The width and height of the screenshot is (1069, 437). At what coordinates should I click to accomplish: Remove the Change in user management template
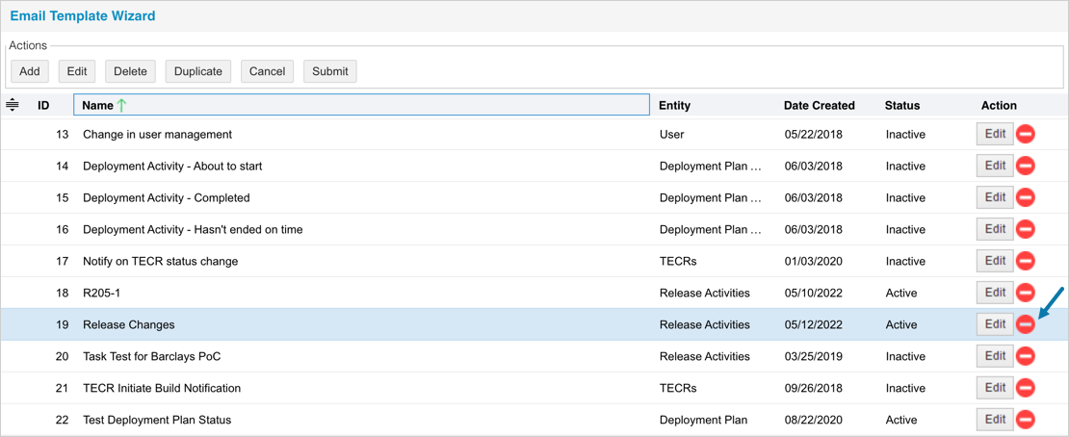pyautogui.click(x=1026, y=134)
